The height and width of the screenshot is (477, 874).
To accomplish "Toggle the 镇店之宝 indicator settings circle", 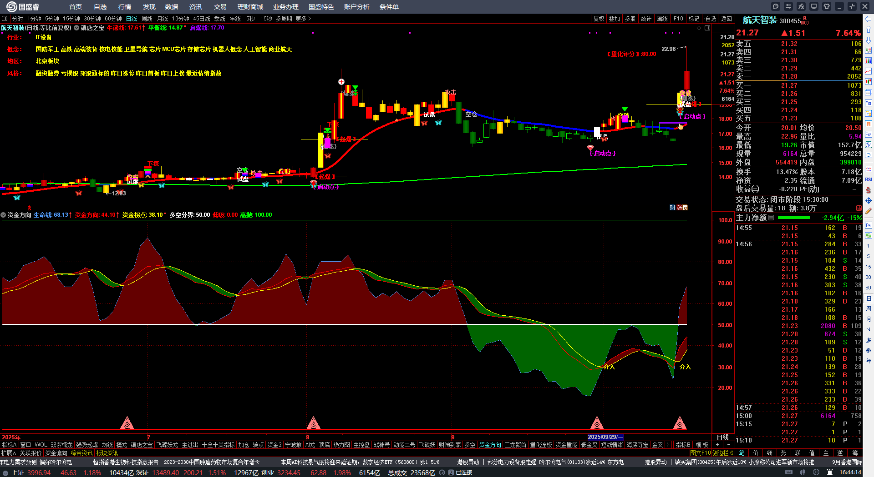I will click(76, 28).
